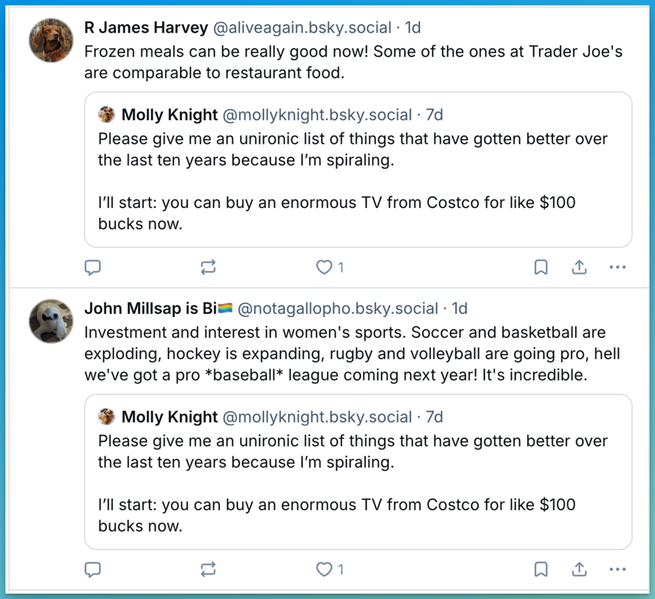Reply to John Millsap's post
The width and height of the screenshot is (655, 599).
pos(93,569)
